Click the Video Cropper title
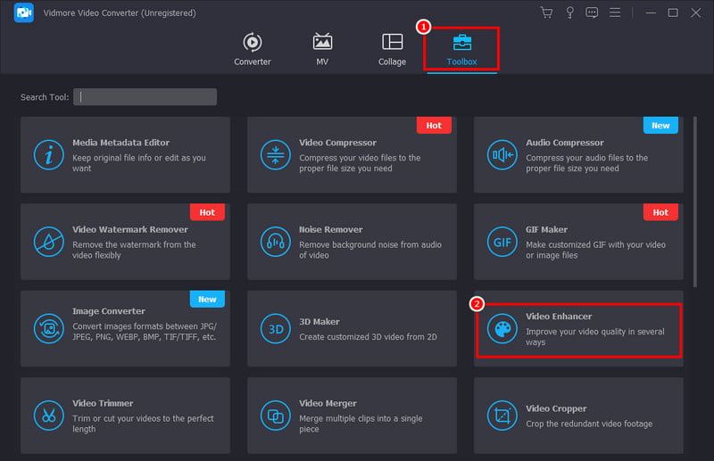The image size is (714, 461). tap(556, 408)
